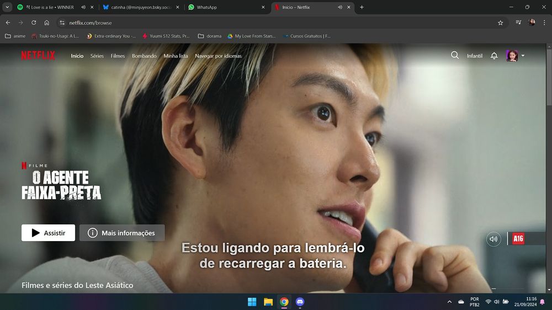Image resolution: width=552 pixels, height=310 pixels.
Task: Play O Agente Faixa-Preta with Assistir
Action: tap(48, 233)
